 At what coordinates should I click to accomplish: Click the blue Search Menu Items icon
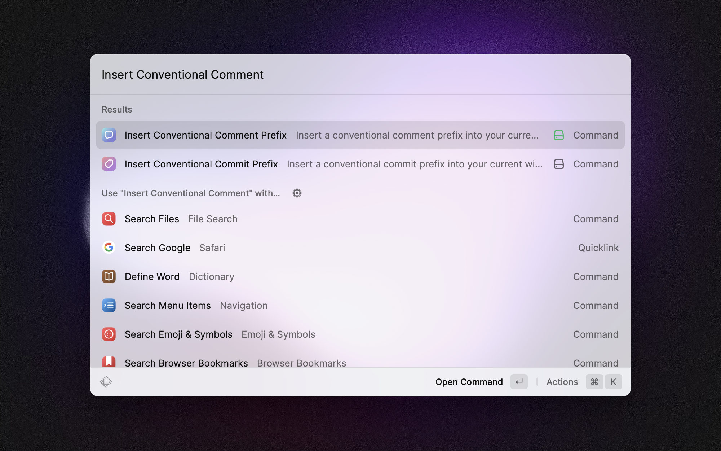109,305
